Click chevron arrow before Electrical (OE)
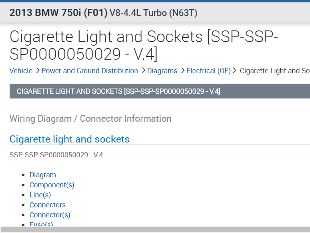This screenshot has height=233, width=310. (182, 71)
